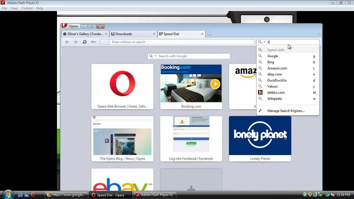This screenshot has width=354, height=199.
Task: Open the Flash Player File menu
Action: (x=4, y=8)
